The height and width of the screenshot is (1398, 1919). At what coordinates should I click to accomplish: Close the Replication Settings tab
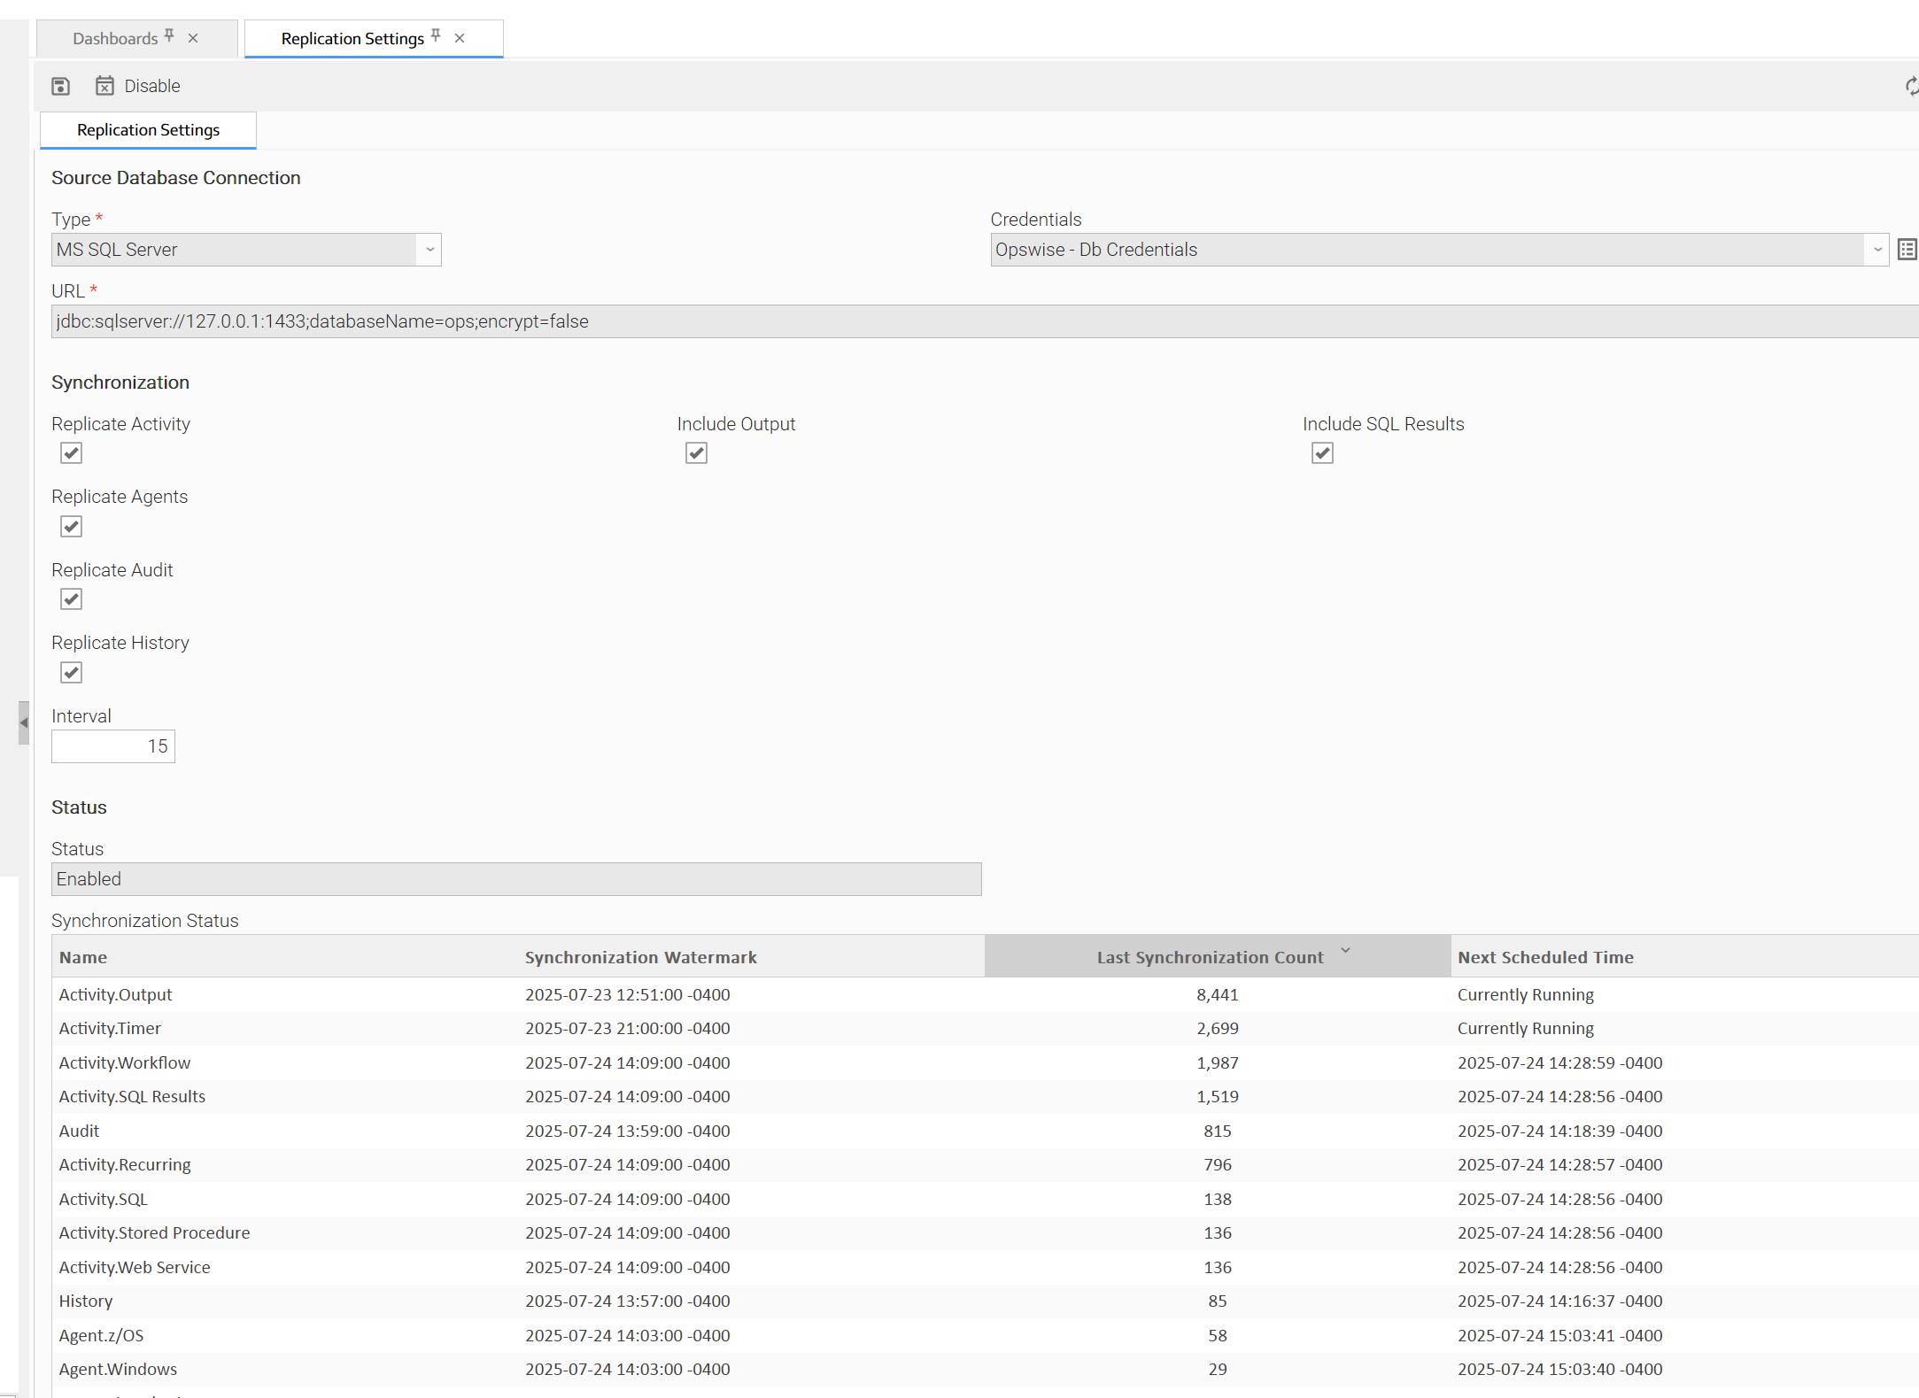point(460,38)
